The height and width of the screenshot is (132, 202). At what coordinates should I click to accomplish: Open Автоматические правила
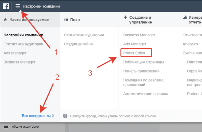pos(146,94)
